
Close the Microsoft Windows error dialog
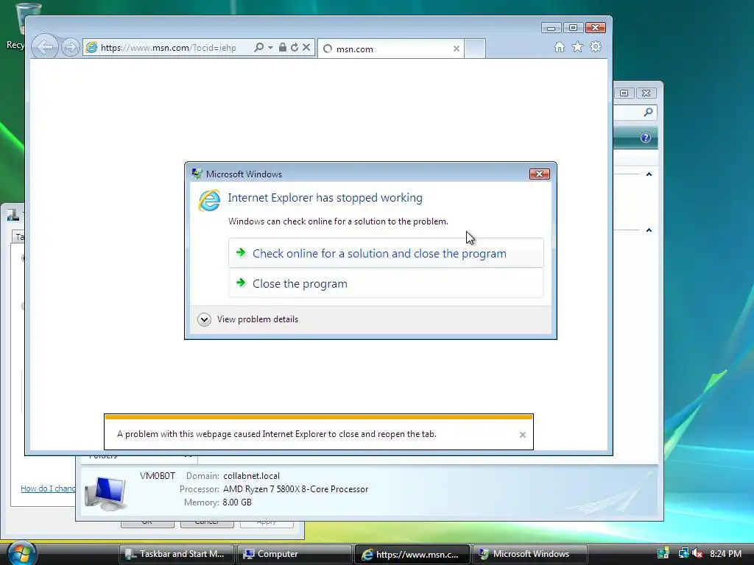coord(540,174)
